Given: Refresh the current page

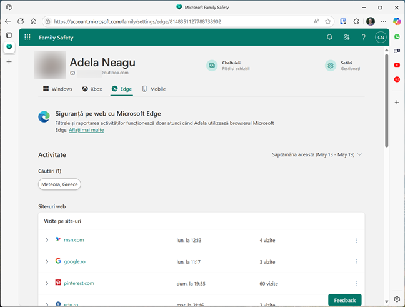Looking at the screenshot, I should (x=21, y=21).
